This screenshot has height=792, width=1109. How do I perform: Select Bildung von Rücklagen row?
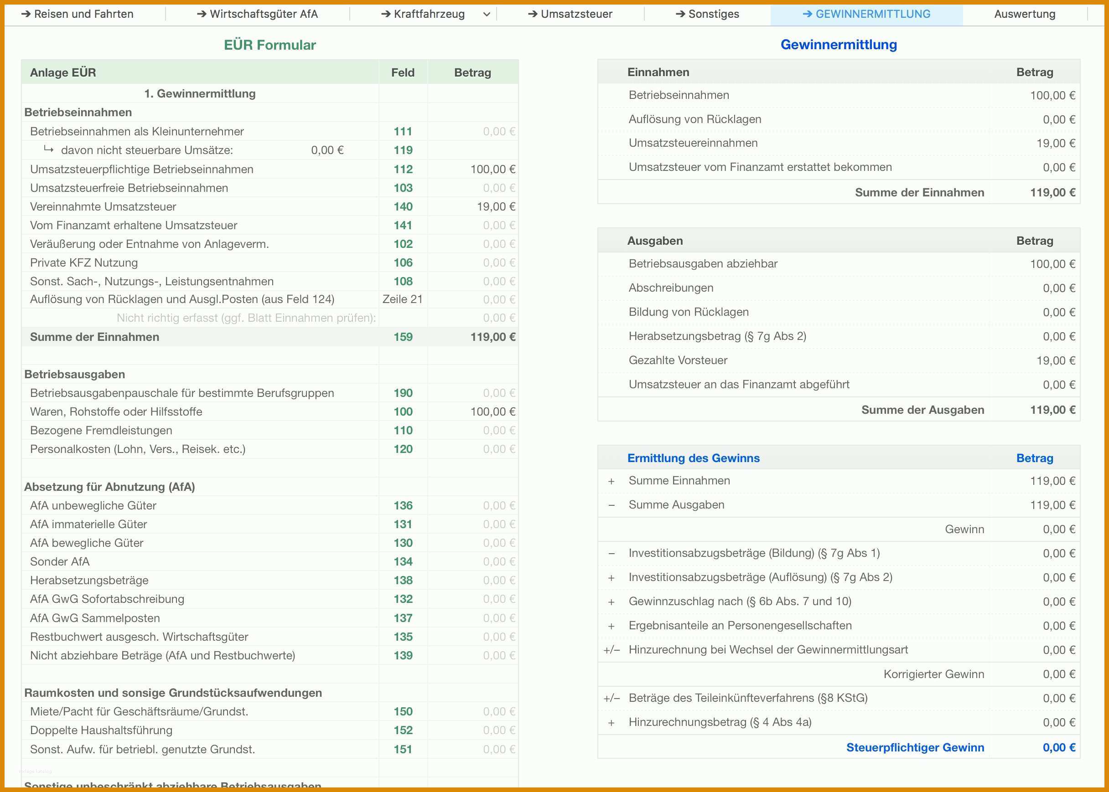click(x=839, y=312)
